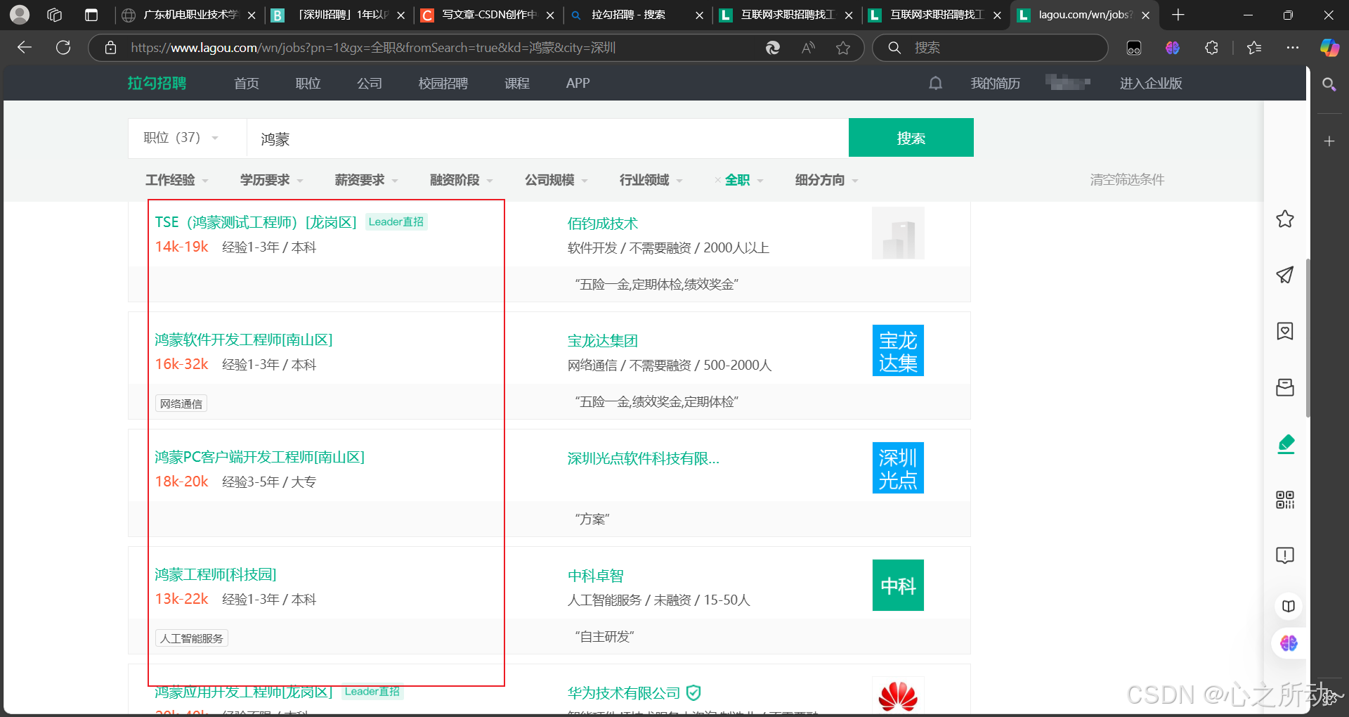Click the browser 搜索 search box
This screenshot has height=717, width=1349.
tap(989, 48)
